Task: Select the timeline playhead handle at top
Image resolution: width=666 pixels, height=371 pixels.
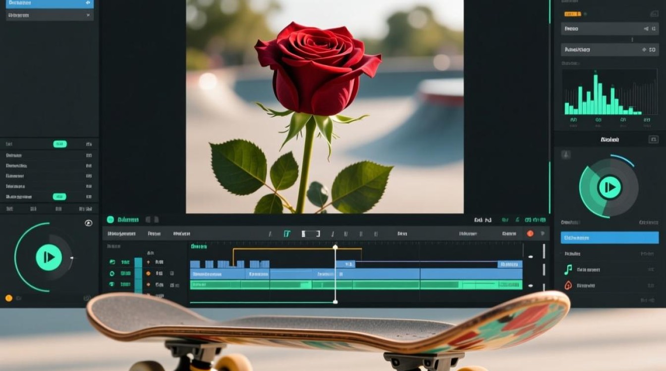Action: (x=335, y=247)
